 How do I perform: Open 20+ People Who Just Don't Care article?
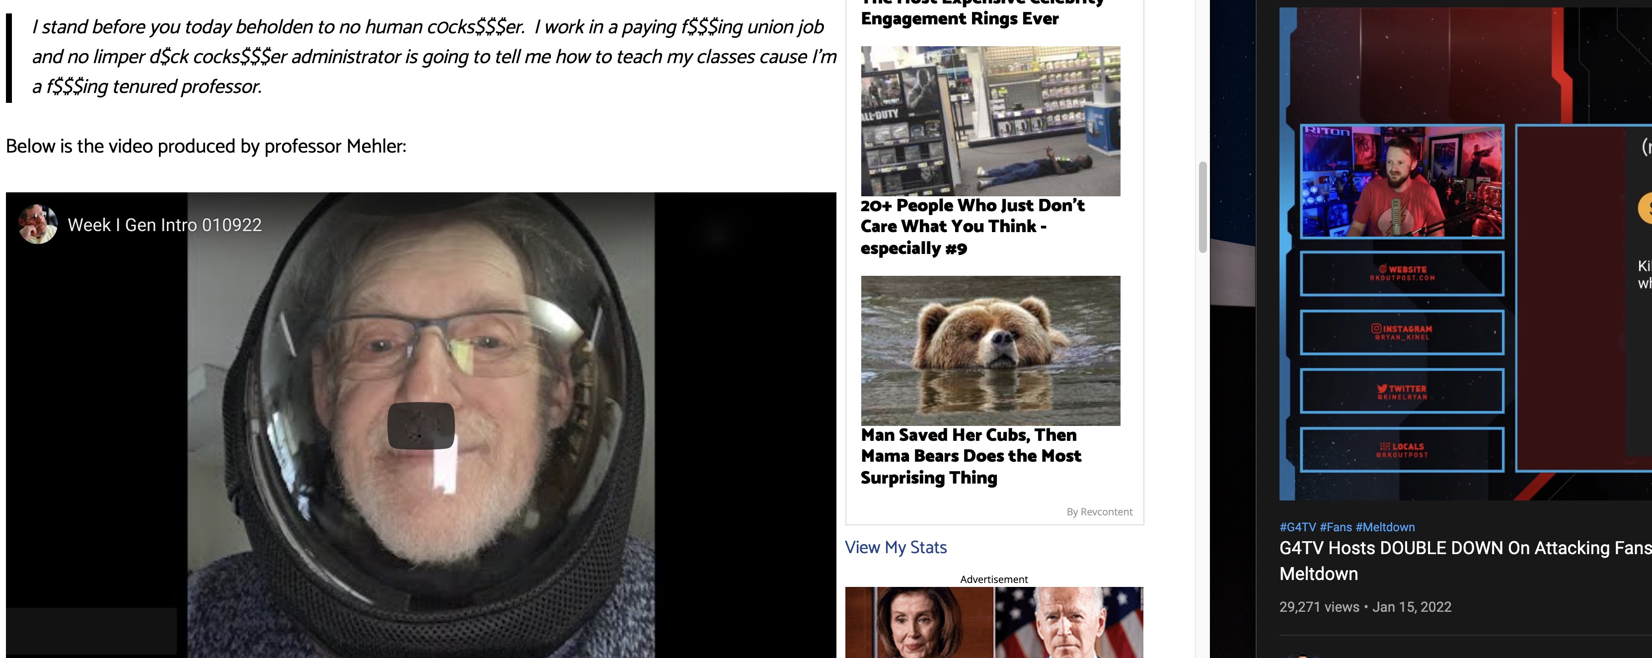(972, 227)
